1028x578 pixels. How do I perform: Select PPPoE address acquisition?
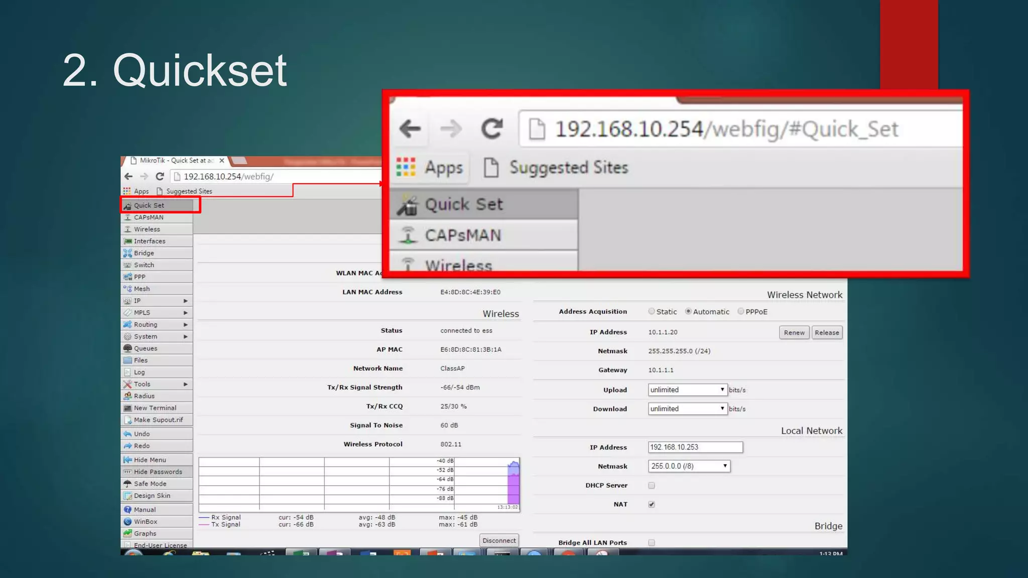740,312
